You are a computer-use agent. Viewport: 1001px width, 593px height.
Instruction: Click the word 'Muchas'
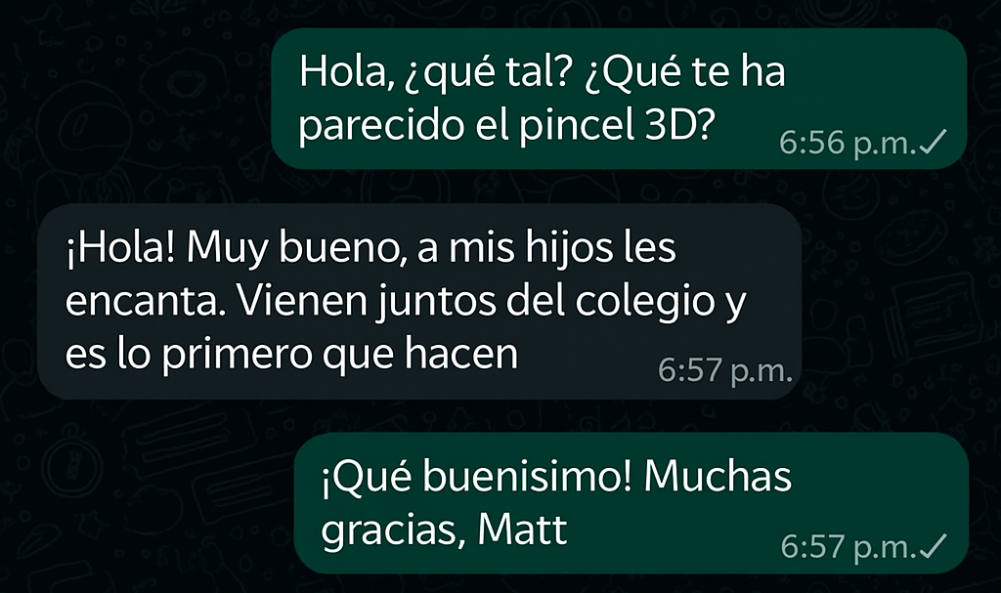pos(718,476)
